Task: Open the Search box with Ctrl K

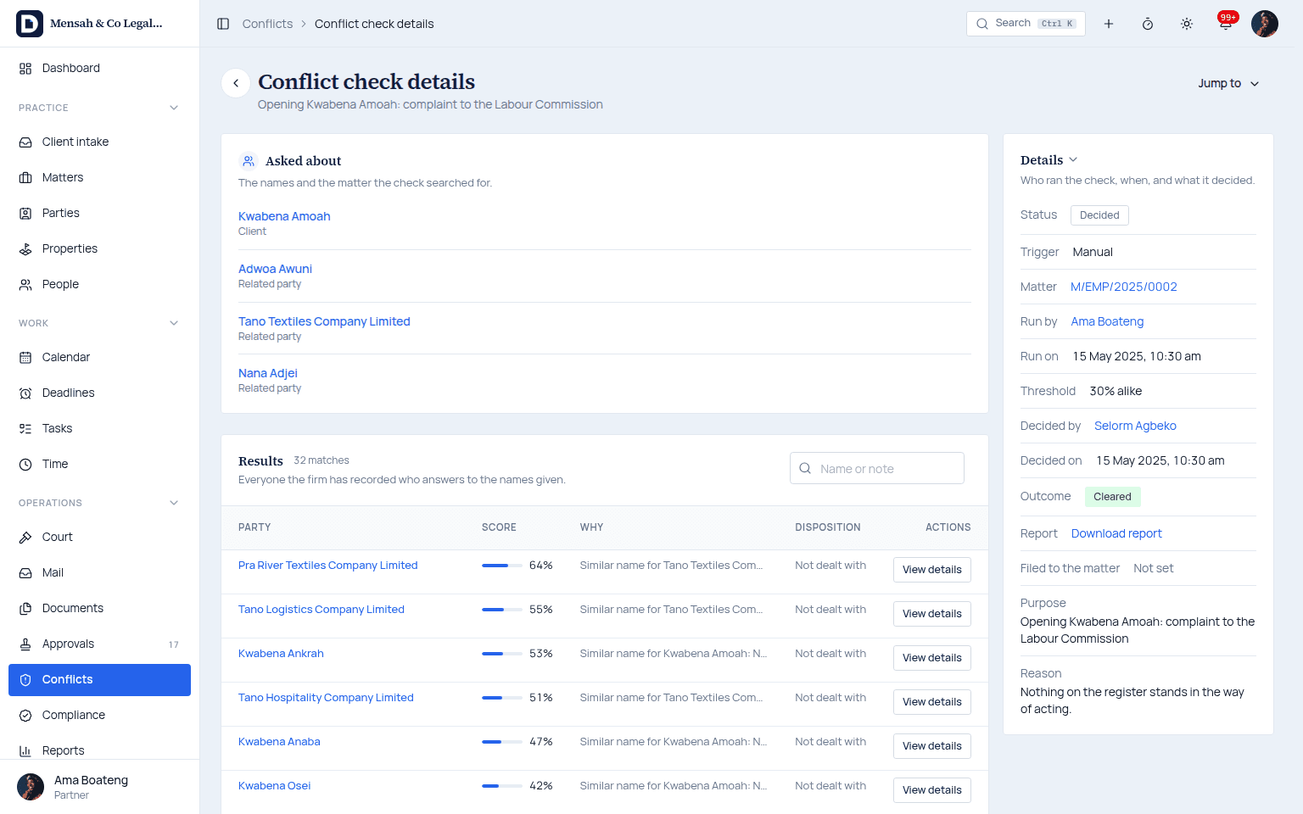Action: coord(1026,24)
